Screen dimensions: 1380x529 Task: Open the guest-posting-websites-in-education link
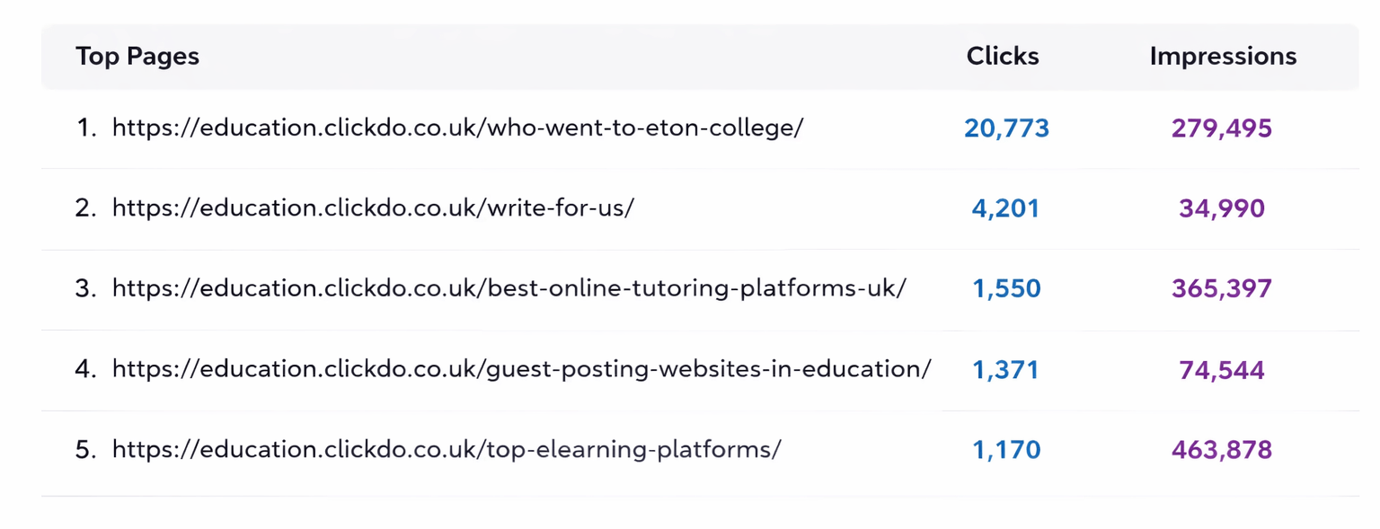click(x=521, y=369)
